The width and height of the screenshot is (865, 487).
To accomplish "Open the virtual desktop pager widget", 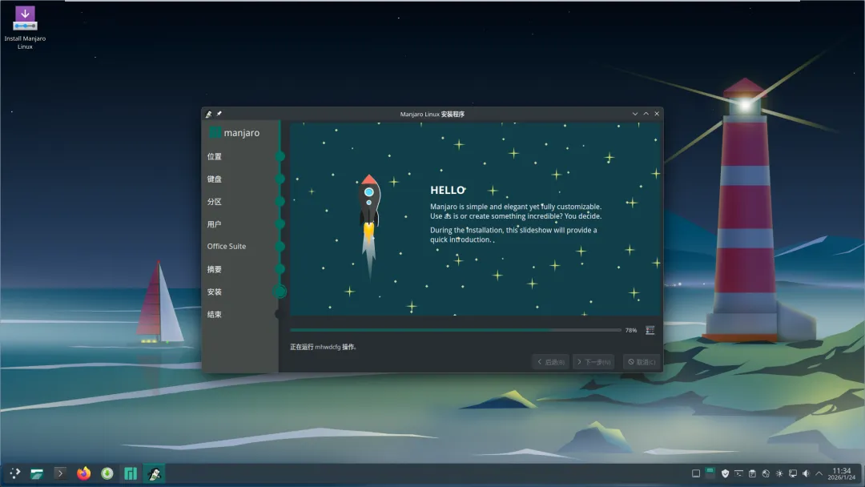I will 710,472.
